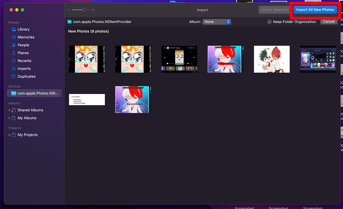Expand Shared Albums in the sidebar
This screenshot has height=209, width=343.
click(x=9, y=110)
